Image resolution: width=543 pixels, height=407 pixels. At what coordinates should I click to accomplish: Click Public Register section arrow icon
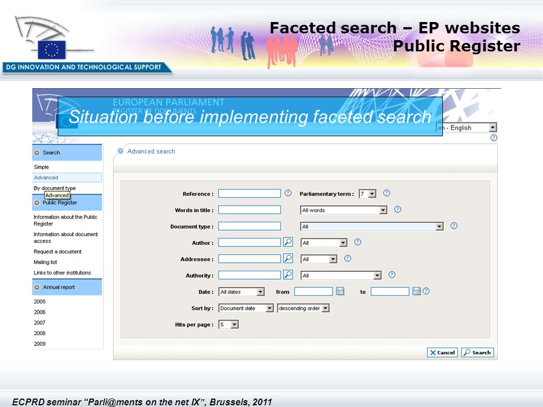point(37,203)
